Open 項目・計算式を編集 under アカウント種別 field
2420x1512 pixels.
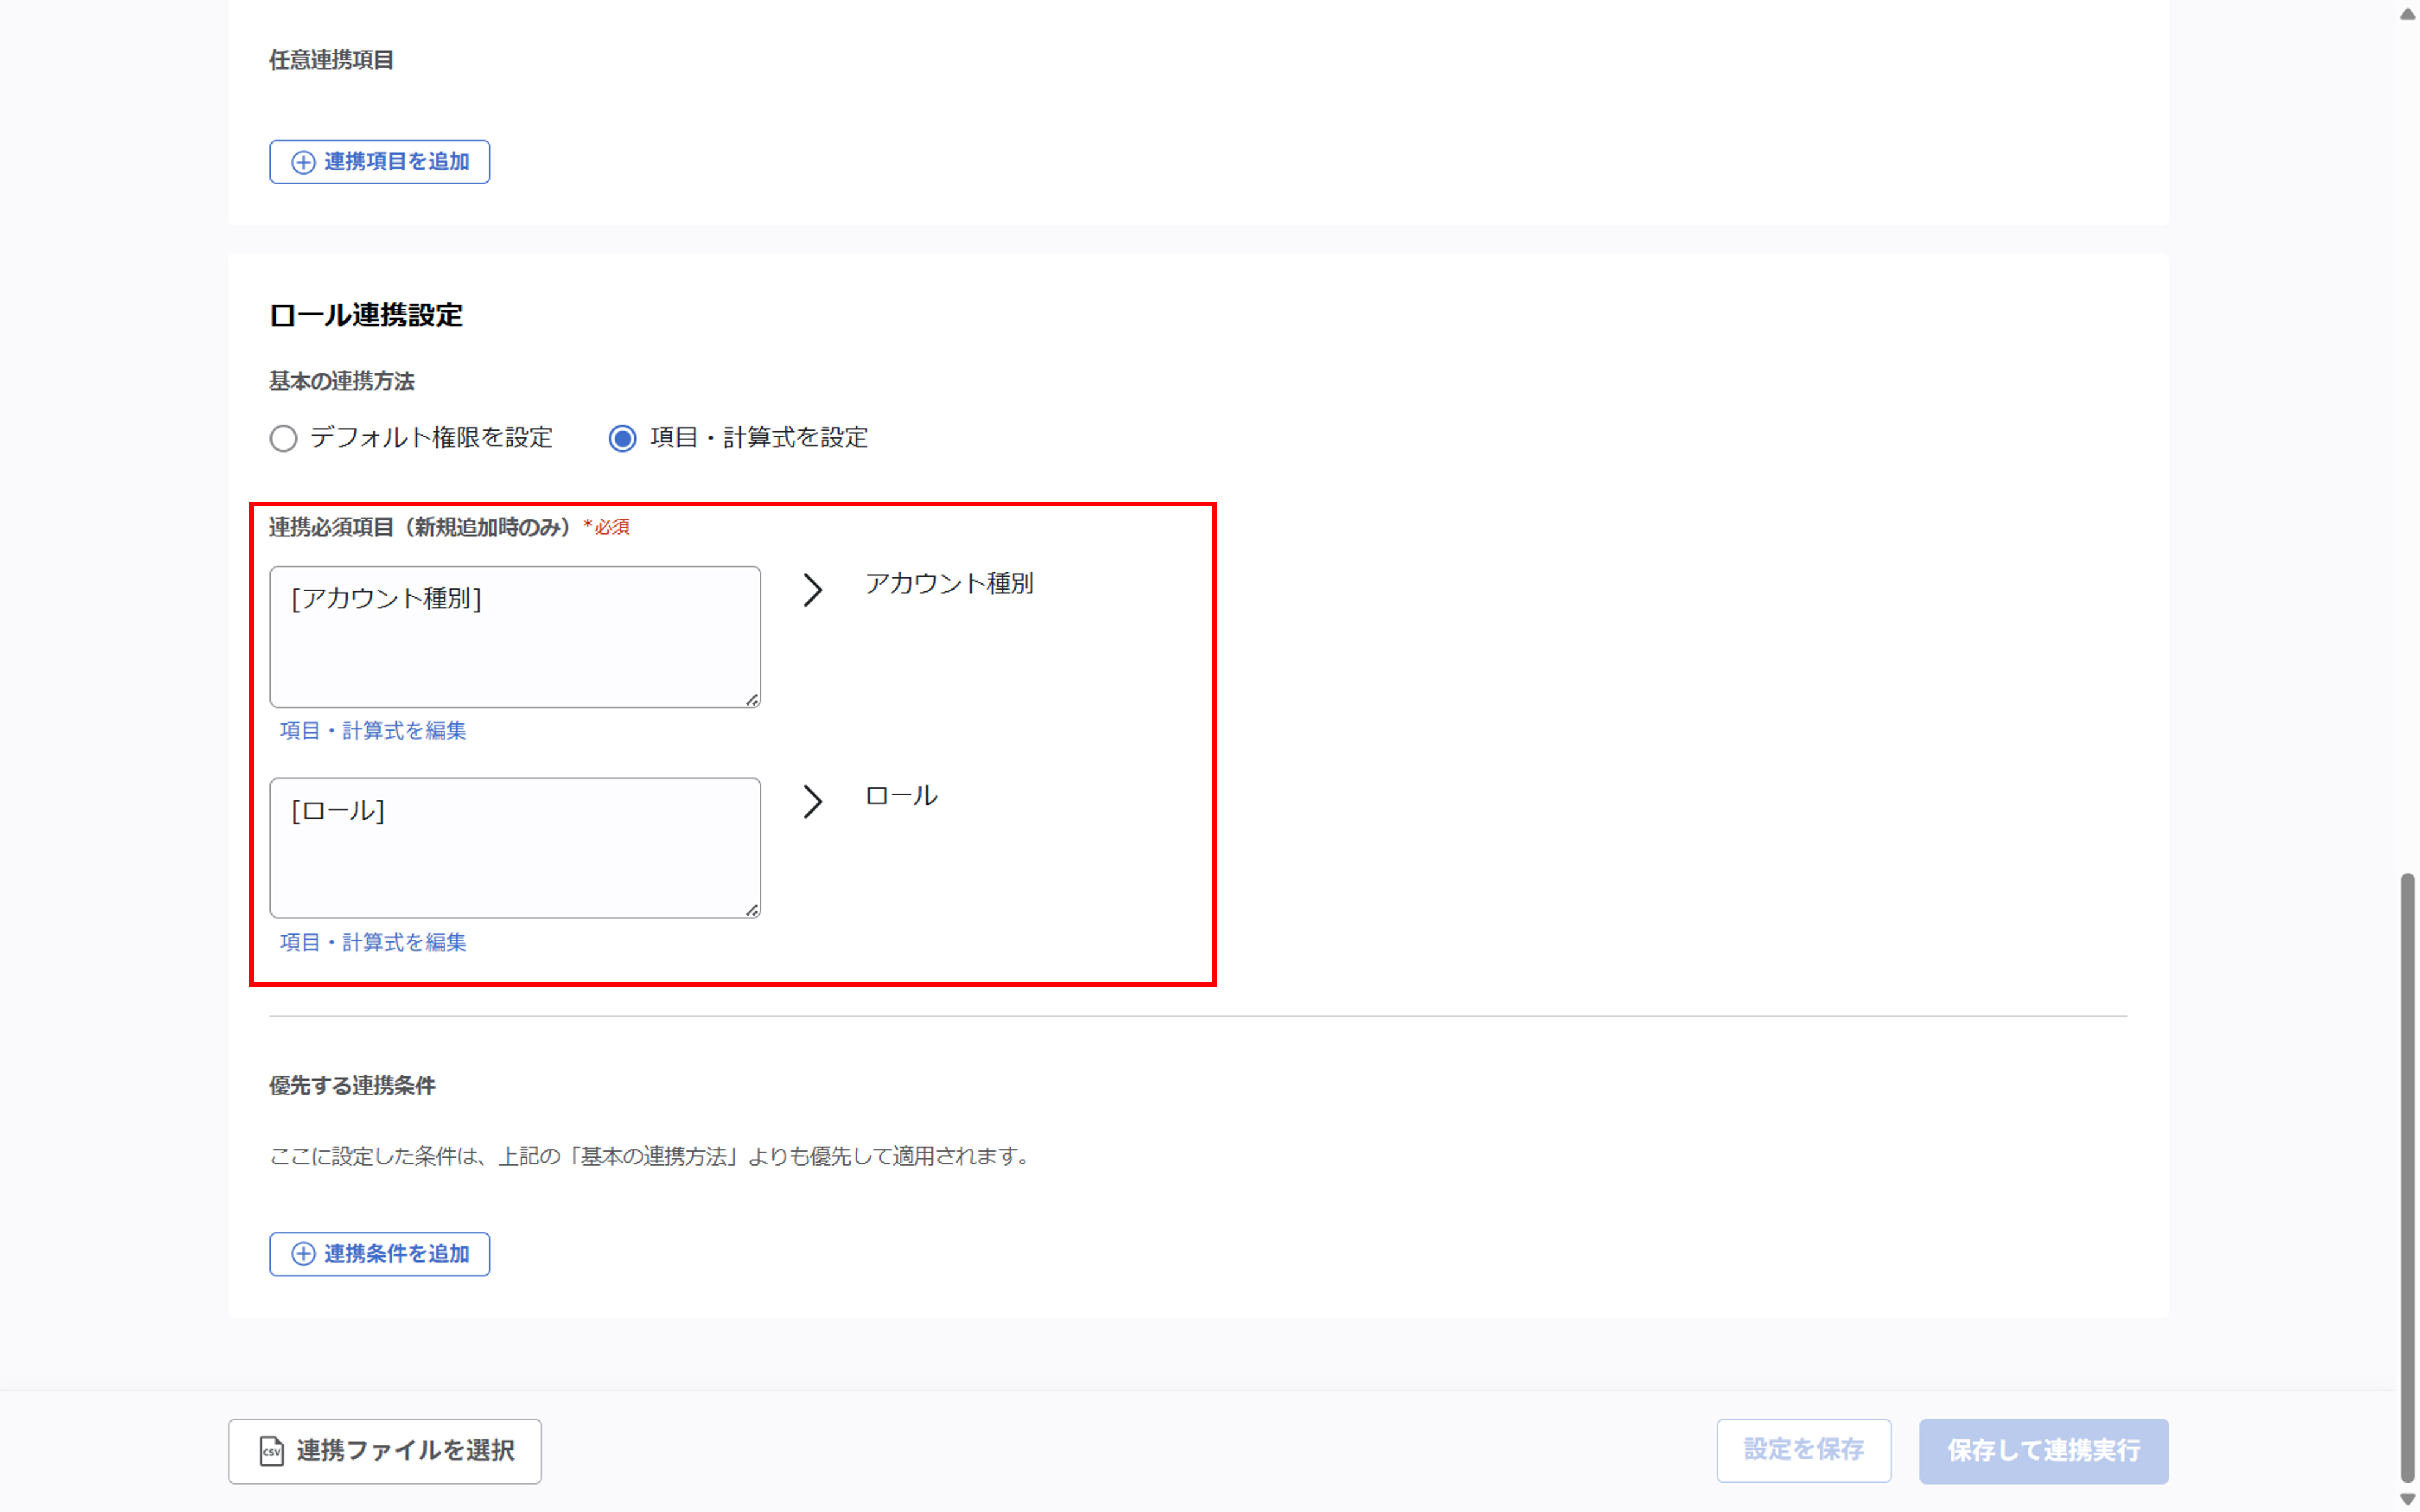pyautogui.click(x=373, y=731)
